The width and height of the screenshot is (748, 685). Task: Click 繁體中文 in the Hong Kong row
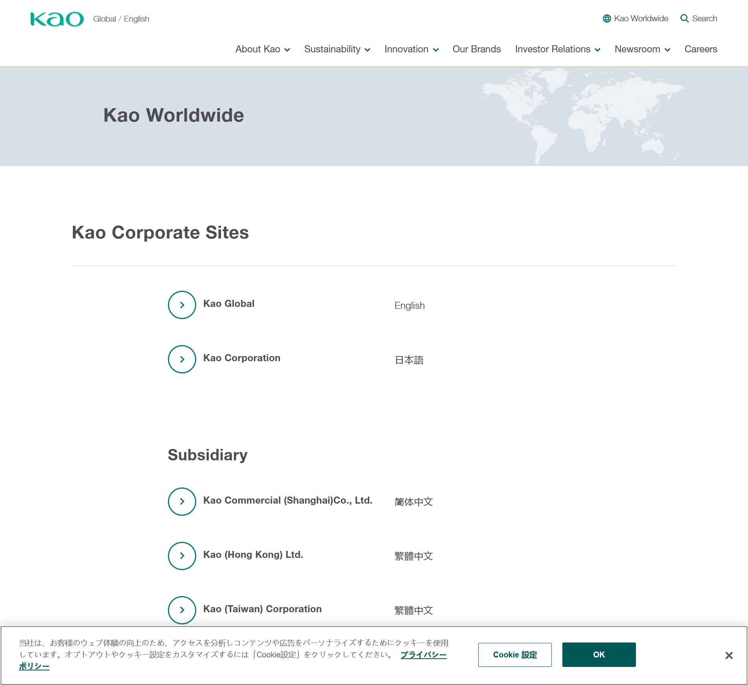[x=414, y=556]
